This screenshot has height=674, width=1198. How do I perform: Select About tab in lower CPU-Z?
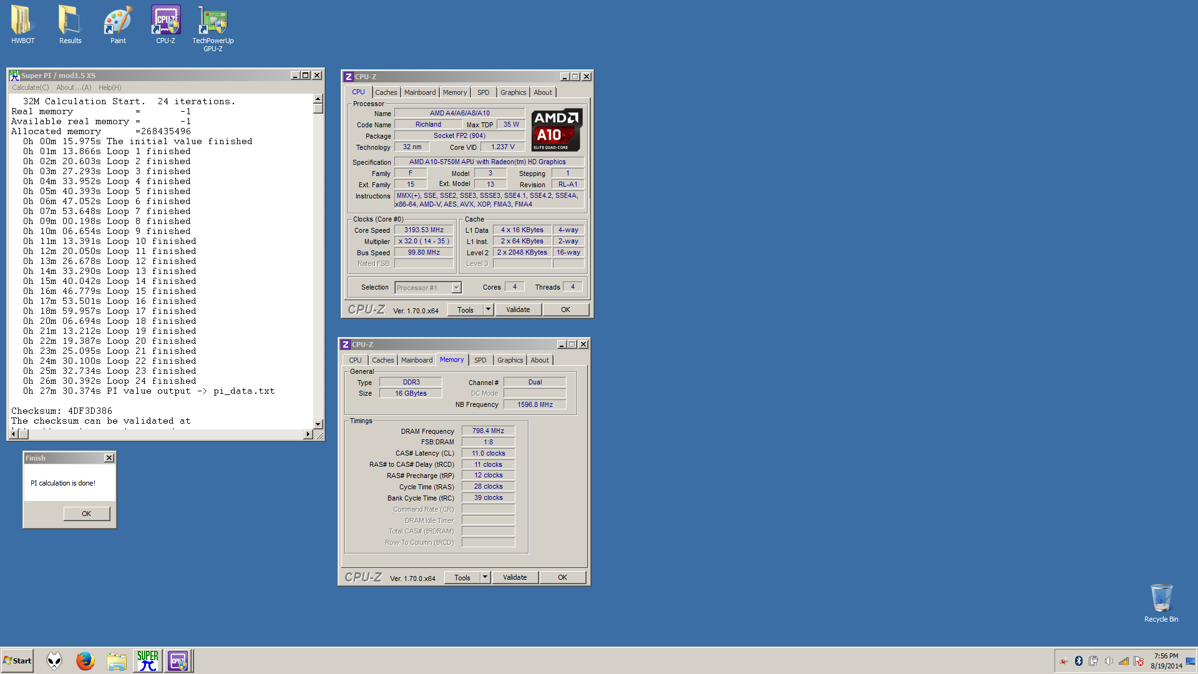click(540, 360)
